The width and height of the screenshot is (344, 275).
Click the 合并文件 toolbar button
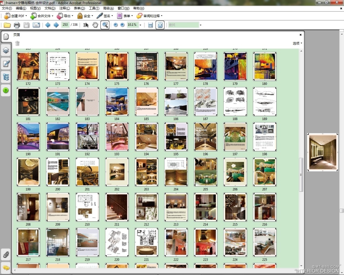point(42,16)
